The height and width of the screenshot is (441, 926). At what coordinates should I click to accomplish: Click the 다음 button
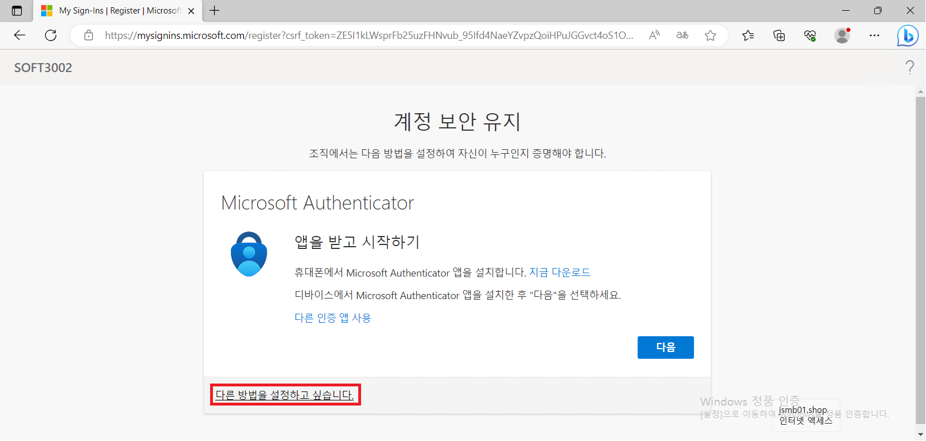click(x=666, y=348)
